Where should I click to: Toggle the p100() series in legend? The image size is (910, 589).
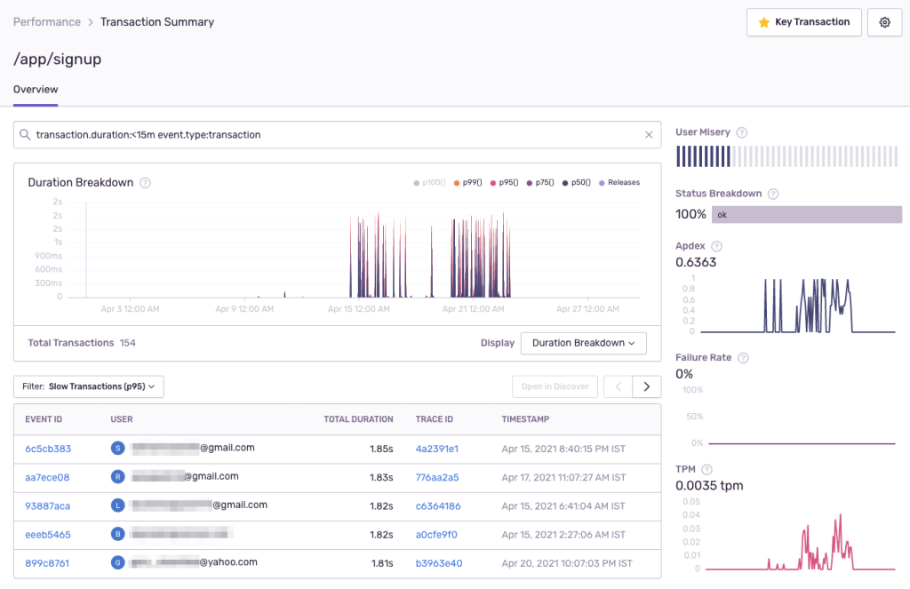(x=432, y=183)
